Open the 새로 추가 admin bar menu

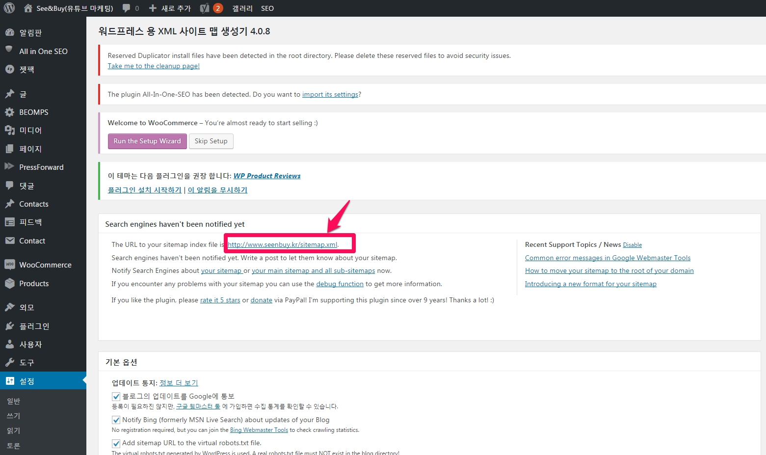(170, 8)
